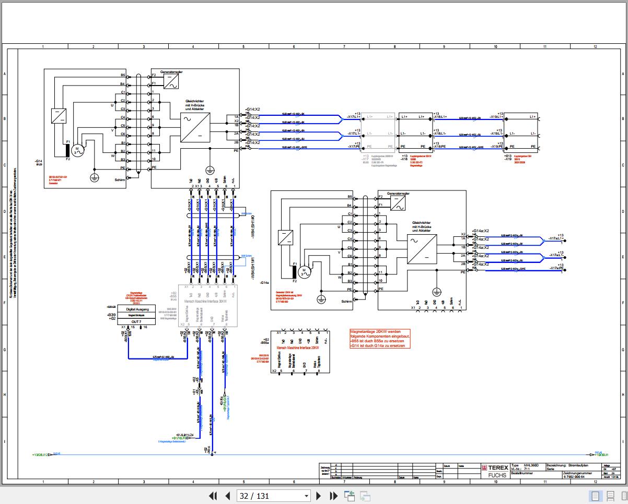Click the -W64:SH1#1 cable label
The height and width of the screenshot is (504, 628).
[x=253, y=270]
